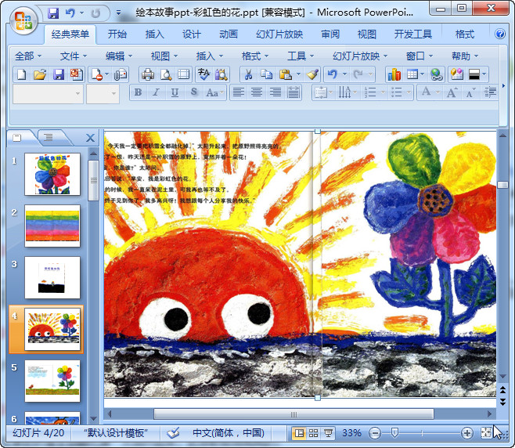
Task: Open the 开始 ribbon tab
Action: click(x=117, y=34)
